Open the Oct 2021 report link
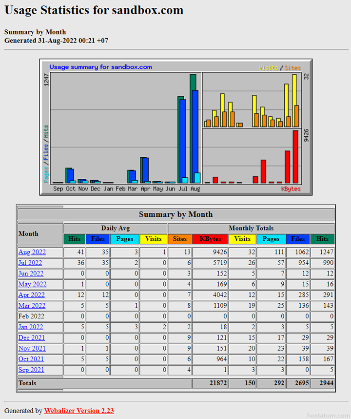351x419 pixels. tap(31, 359)
